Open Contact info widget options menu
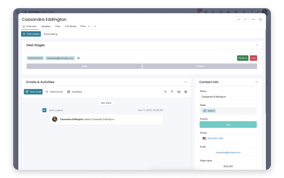Screen dimensions: 284x178 [x=257, y=82]
